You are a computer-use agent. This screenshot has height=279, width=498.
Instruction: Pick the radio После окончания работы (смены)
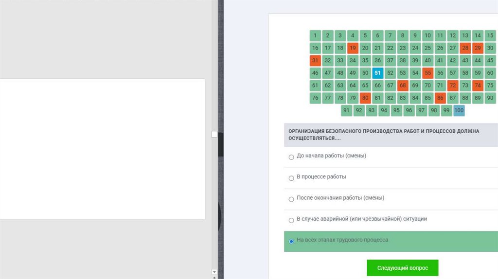pyautogui.click(x=291, y=199)
